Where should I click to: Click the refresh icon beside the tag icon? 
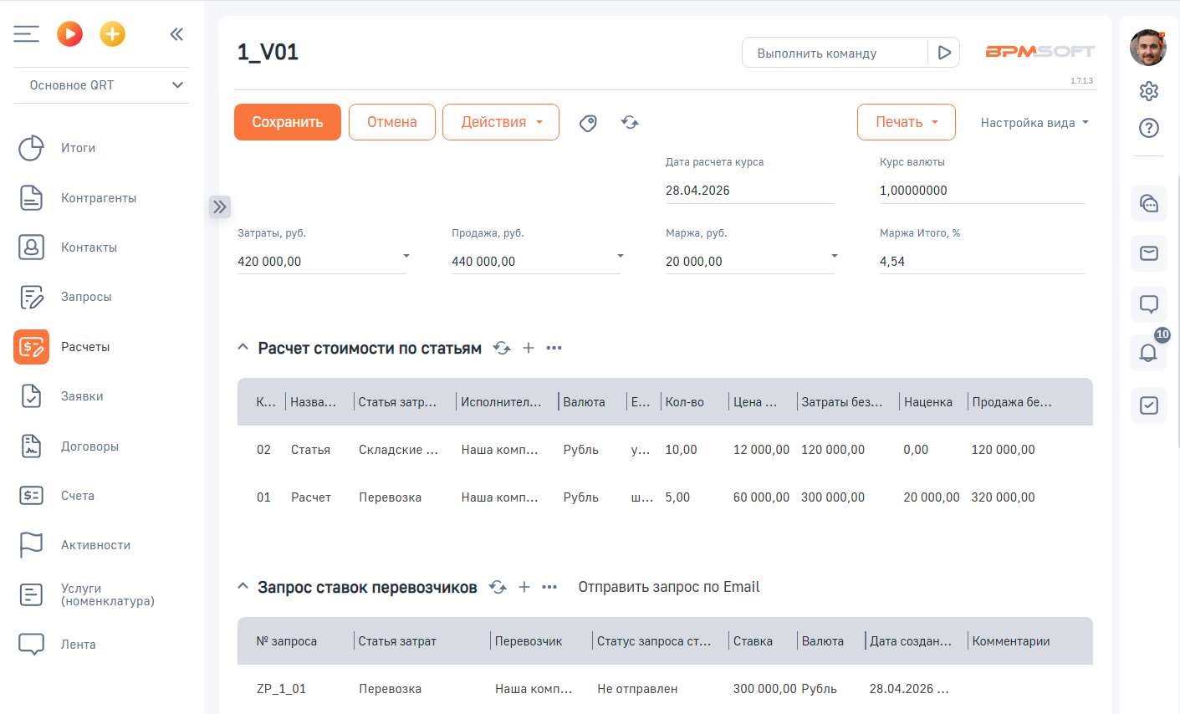coord(630,123)
